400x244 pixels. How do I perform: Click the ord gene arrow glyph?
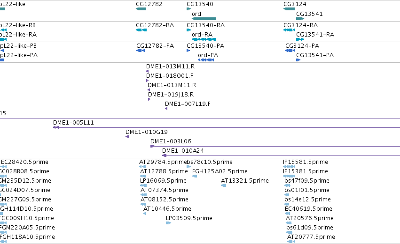click(204, 19)
